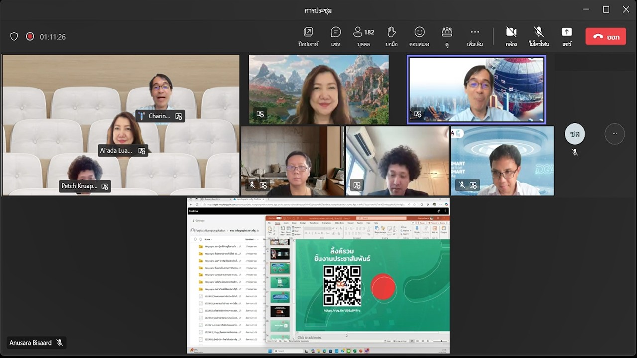Click the Search box in shared Windows taskbar
This screenshot has height=358, width=637.
pos(288,351)
